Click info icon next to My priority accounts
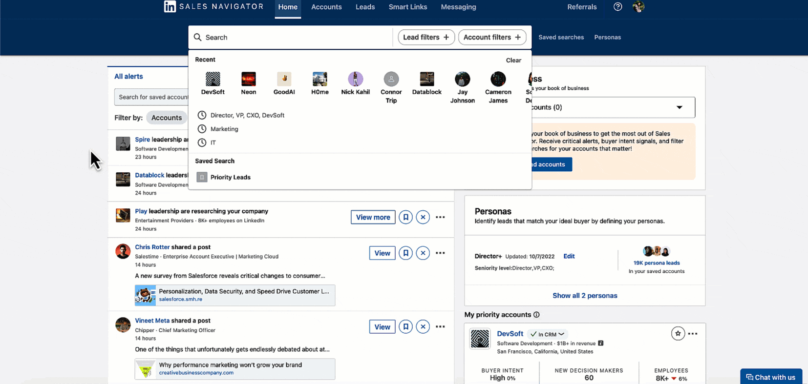This screenshot has width=808, height=384. 536,315
